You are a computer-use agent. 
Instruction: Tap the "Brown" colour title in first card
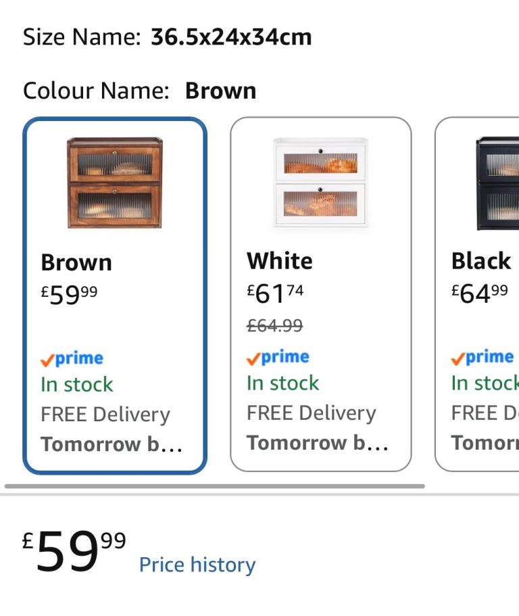point(76,262)
